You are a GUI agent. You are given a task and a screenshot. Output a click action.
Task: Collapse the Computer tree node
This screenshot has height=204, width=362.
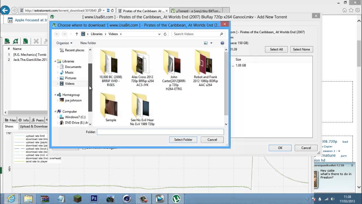click(x=55, y=112)
